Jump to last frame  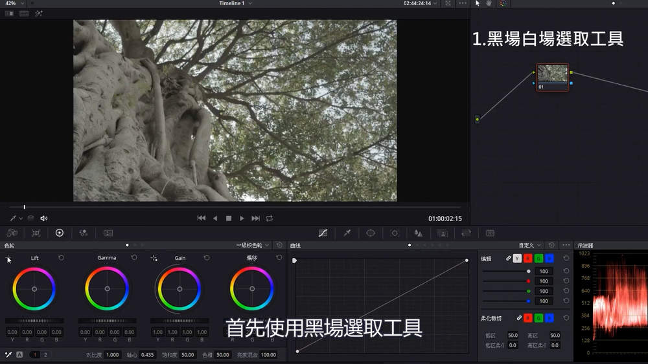(255, 218)
